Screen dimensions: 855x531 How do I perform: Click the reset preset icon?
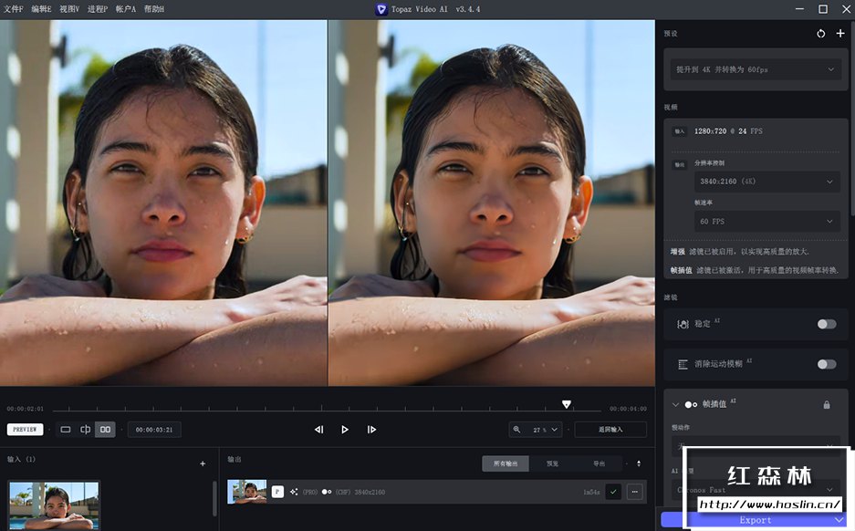(x=820, y=34)
